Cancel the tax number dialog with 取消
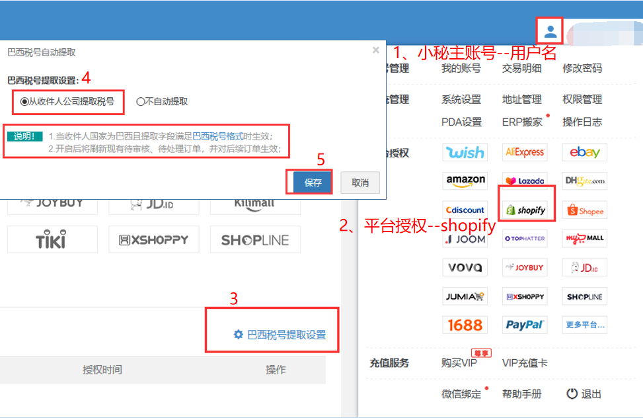 pyautogui.click(x=360, y=183)
